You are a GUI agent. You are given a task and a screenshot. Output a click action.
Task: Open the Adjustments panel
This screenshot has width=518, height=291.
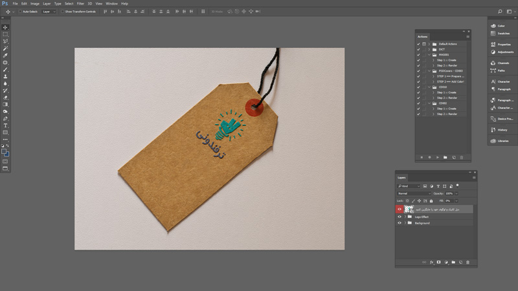pyautogui.click(x=502, y=52)
